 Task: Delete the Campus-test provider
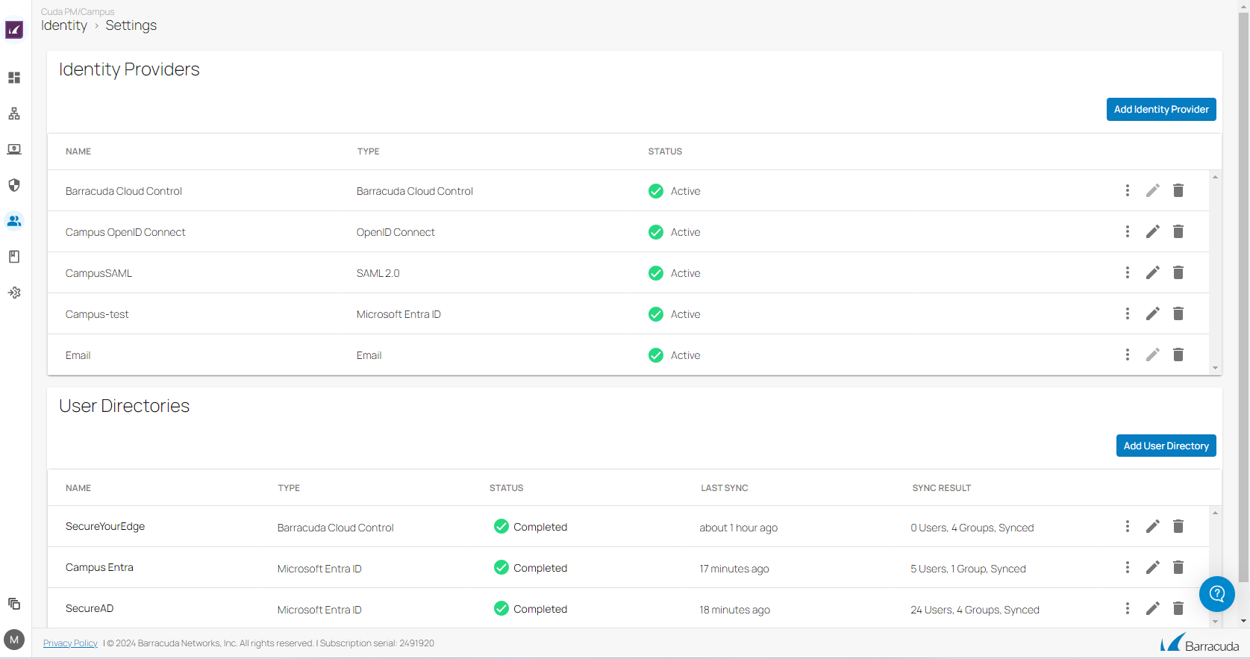click(x=1178, y=313)
